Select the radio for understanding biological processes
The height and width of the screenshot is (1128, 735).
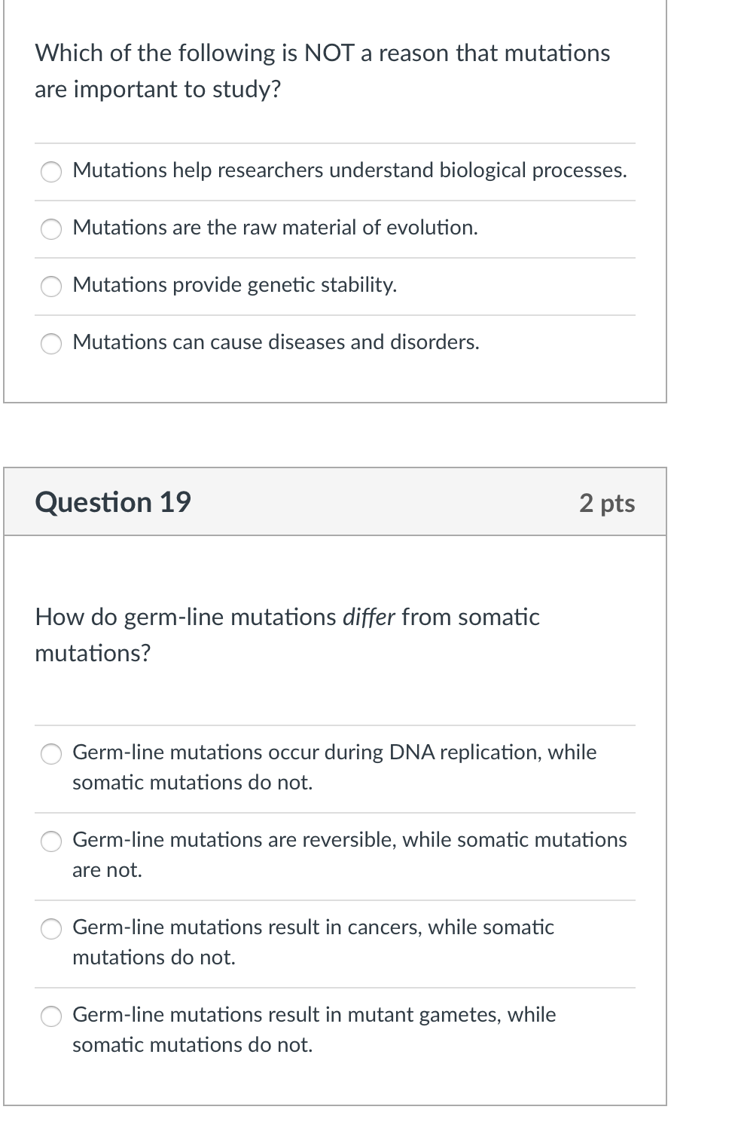pos(51,172)
